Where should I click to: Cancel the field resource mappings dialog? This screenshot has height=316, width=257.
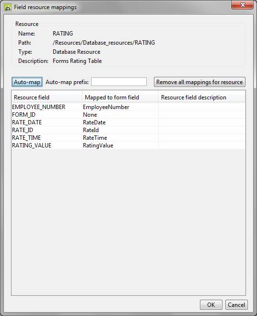236,304
